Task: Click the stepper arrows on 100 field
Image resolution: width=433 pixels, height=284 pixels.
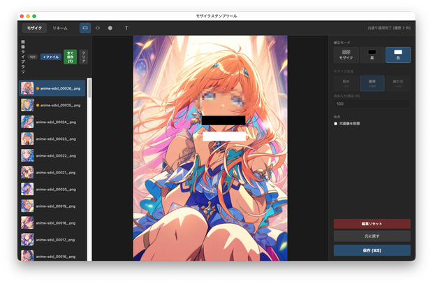Action: pyautogui.click(x=406, y=104)
